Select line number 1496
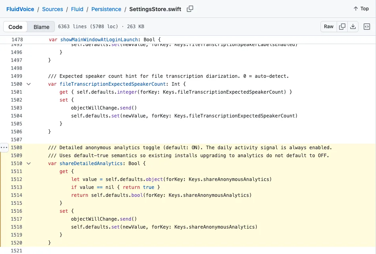The image size is (376, 254). (x=17, y=52)
